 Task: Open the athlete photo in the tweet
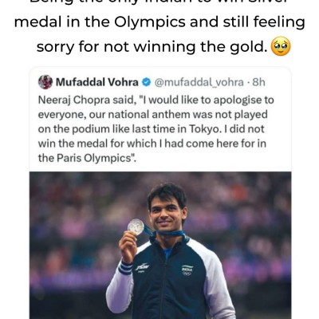pyautogui.click(x=160, y=245)
